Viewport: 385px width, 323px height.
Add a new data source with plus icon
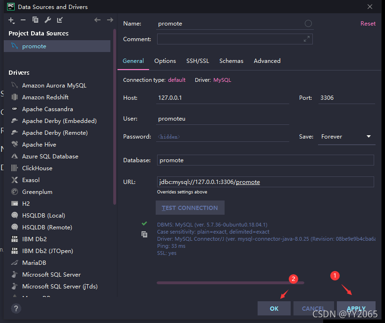[11, 20]
